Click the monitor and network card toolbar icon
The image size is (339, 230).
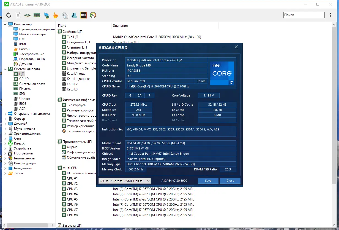pyautogui.click(x=46, y=15)
